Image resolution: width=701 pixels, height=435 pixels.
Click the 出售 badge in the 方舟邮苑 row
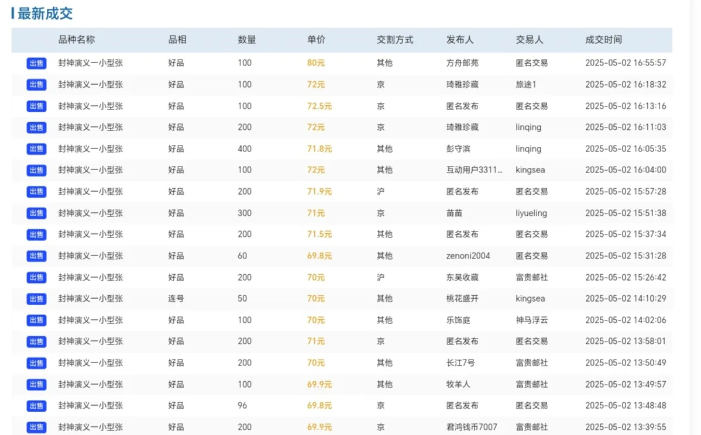pos(36,63)
